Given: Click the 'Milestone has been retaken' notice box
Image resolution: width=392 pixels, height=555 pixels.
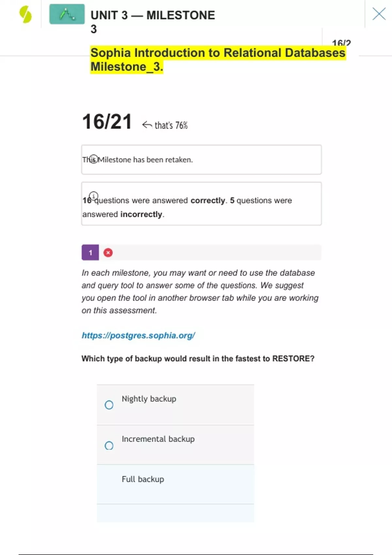Looking at the screenshot, I should [x=201, y=160].
